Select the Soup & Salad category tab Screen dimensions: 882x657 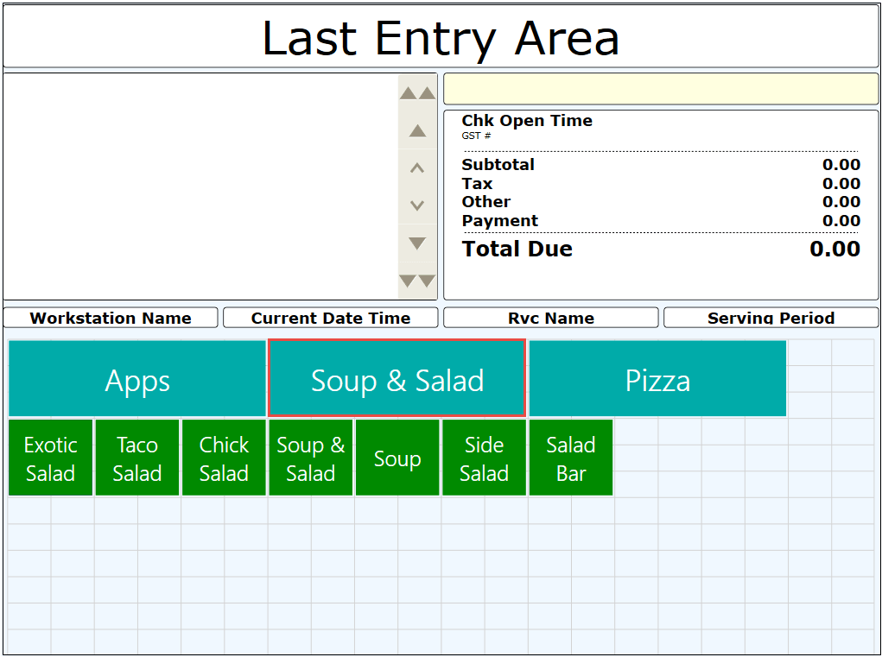pyautogui.click(x=397, y=379)
